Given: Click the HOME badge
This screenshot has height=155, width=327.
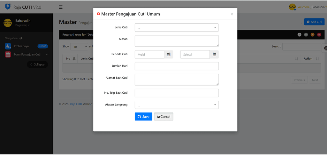Looking at the screenshot, I should click(43, 46).
